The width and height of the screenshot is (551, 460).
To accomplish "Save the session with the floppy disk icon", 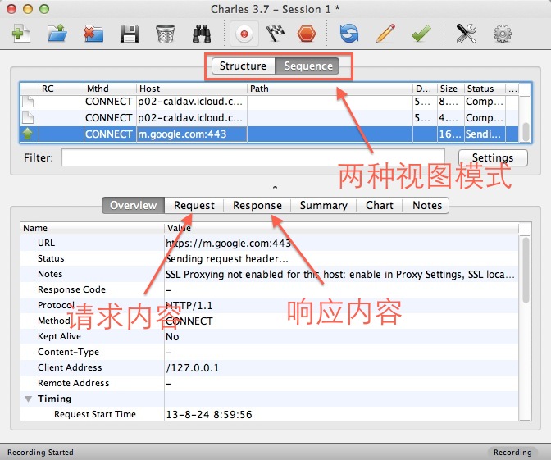I will tap(129, 34).
